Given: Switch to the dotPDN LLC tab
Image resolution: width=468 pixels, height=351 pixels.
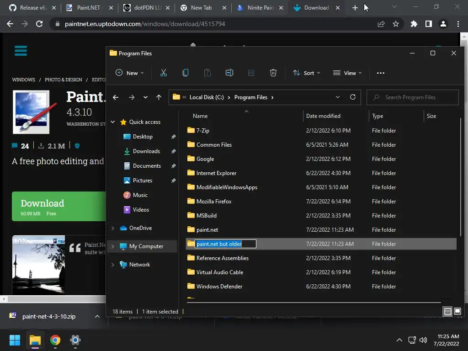Looking at the screenshot, I should [147, 8].
